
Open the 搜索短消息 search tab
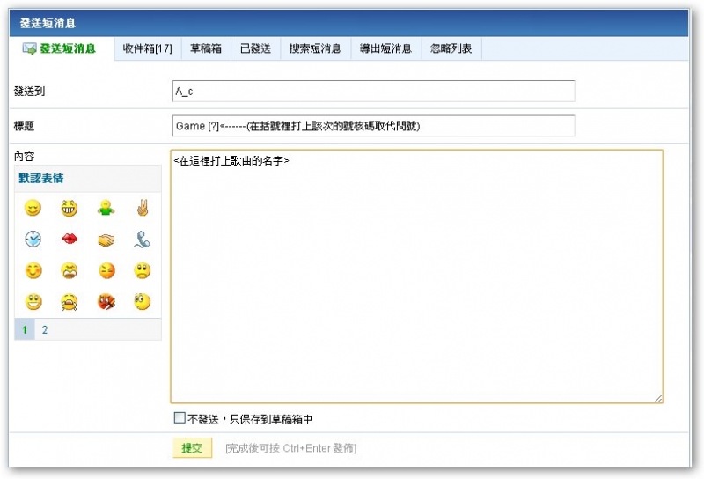click(x=316, y=48)
